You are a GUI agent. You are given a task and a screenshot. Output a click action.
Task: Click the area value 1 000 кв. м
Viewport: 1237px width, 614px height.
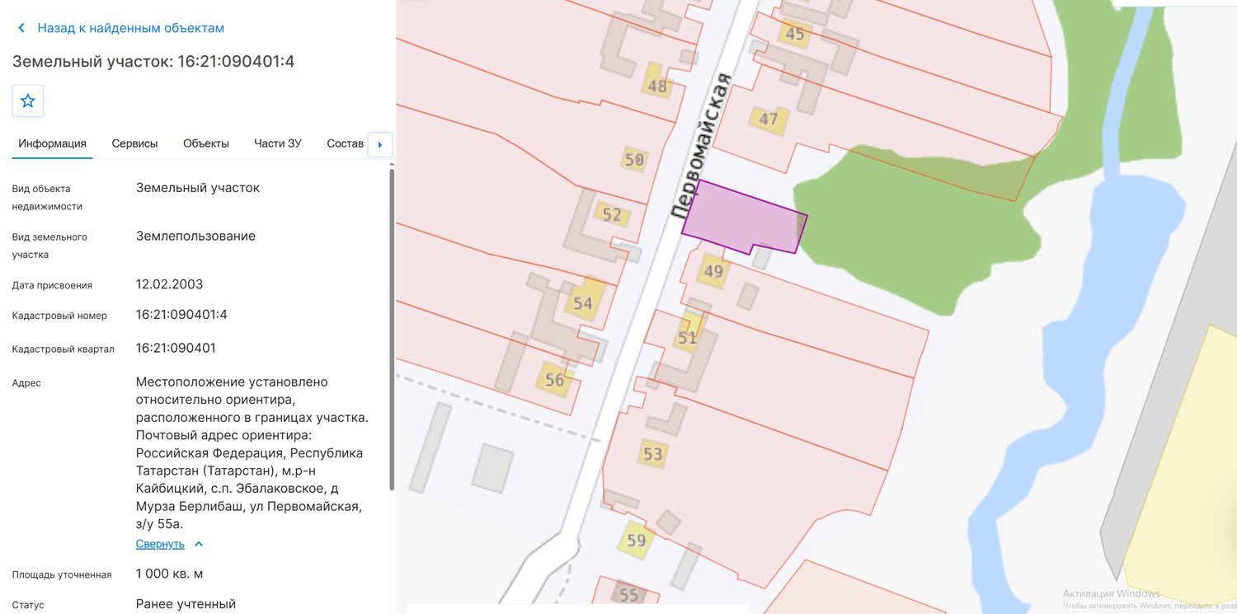click(x=169, y=574)
